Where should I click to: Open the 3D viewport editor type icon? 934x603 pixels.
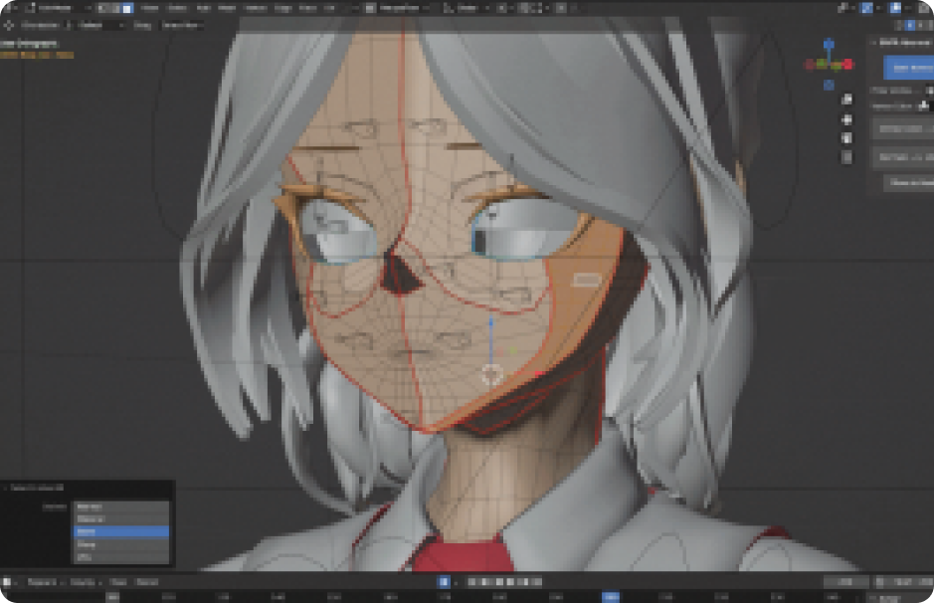[x=9, y=8]
